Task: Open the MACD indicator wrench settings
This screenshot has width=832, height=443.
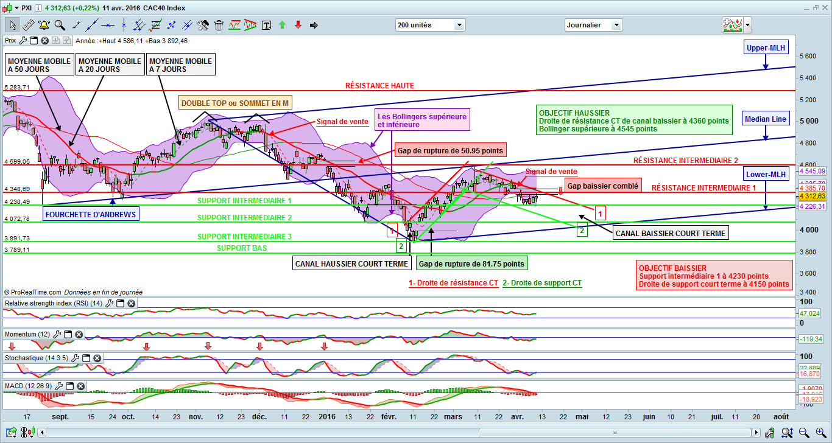Action: tap(58, 386)
